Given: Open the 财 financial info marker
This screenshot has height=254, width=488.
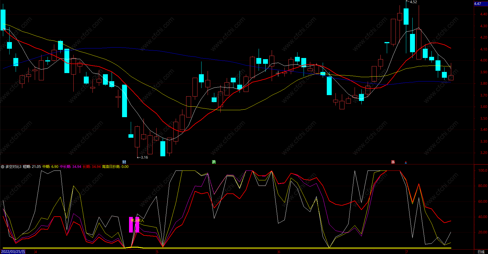Looking at the screenshot, I should [124, 162].
